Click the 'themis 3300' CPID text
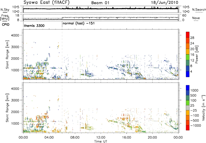The height and width of the screenshot is (143, 206). coord(34,26)
